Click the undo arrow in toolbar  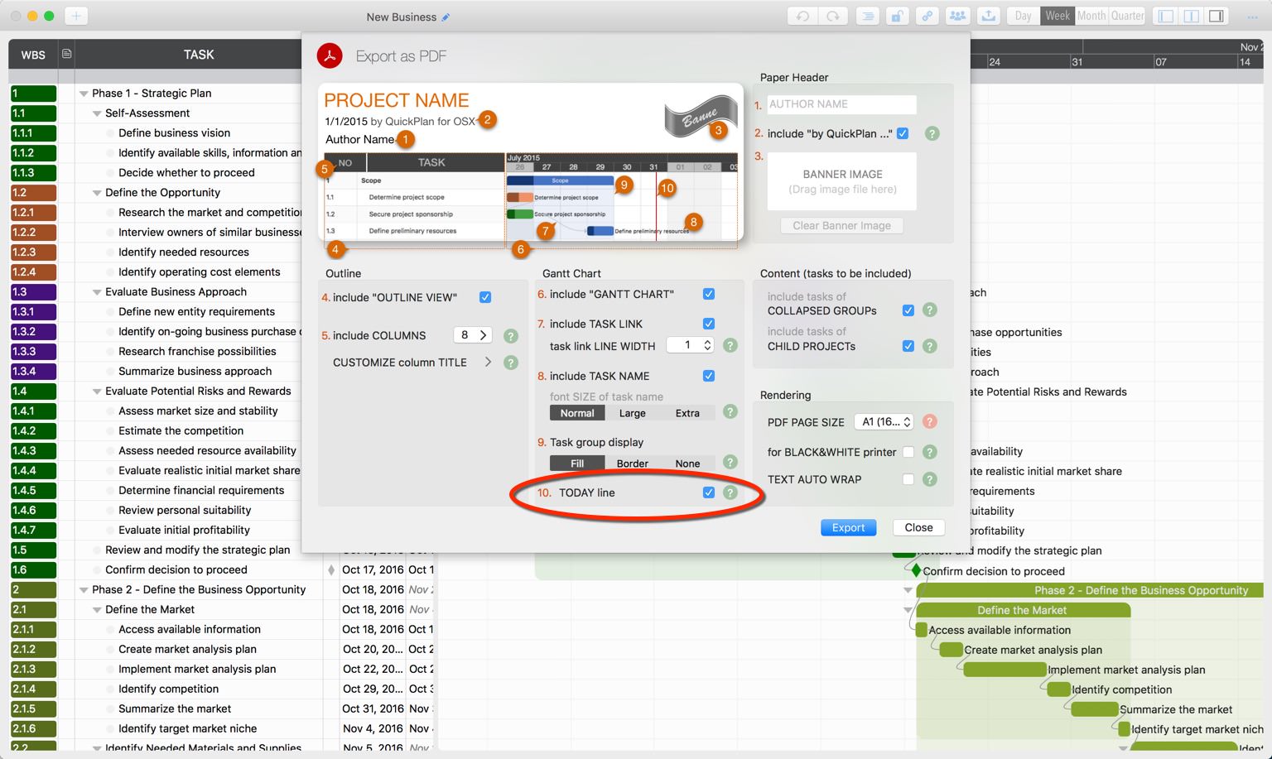802,16
